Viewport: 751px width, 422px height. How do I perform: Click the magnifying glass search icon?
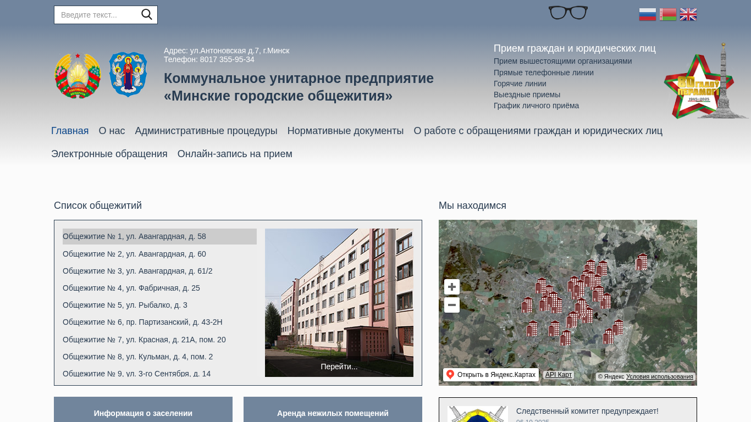[146, 15]
